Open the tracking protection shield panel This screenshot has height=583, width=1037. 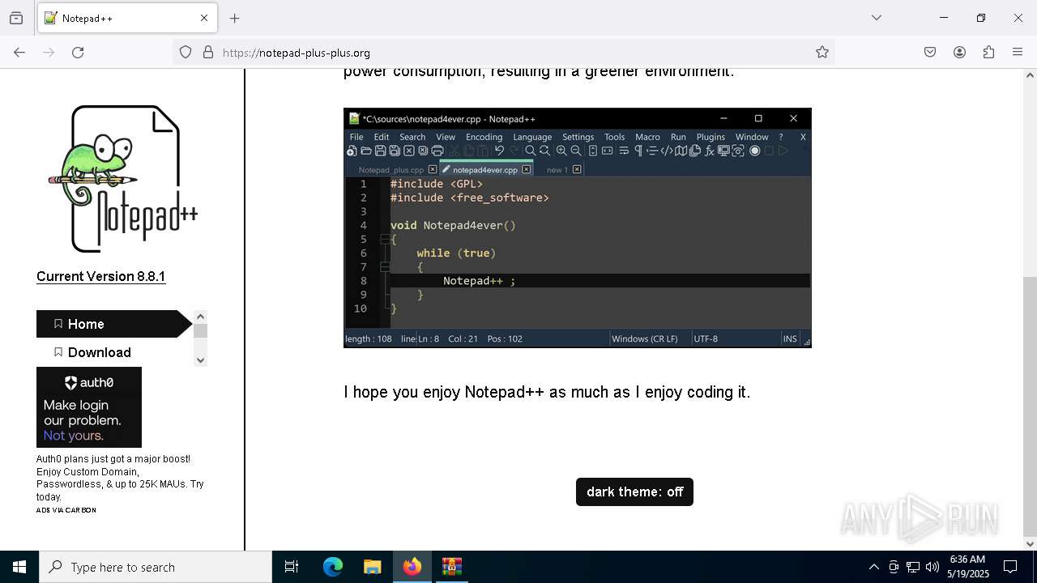(x=186, y=52)
